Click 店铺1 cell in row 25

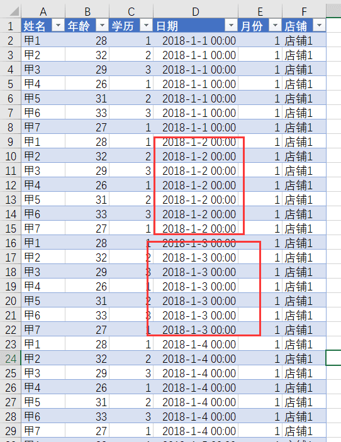(304, 373)
